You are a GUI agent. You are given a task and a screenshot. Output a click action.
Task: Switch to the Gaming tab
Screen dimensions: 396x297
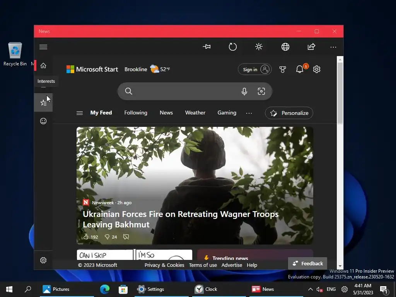[227, 113]
